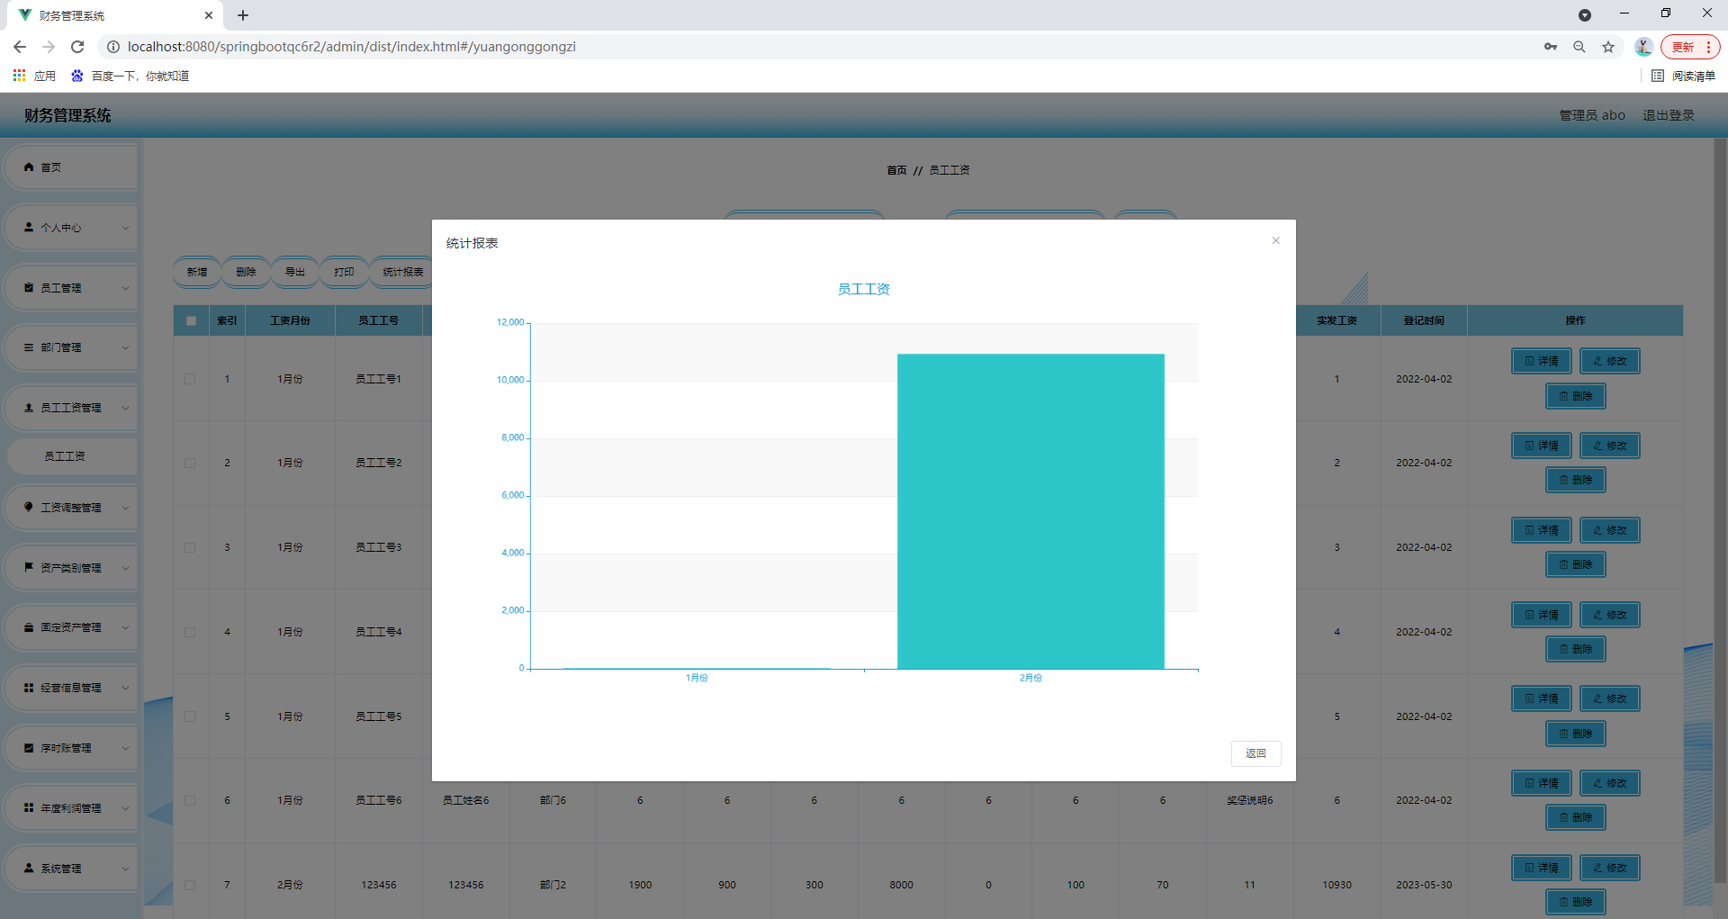Reload the page with browser refresh icon
The height and width of the screenshot is (919, 1728).
[77, 47]
